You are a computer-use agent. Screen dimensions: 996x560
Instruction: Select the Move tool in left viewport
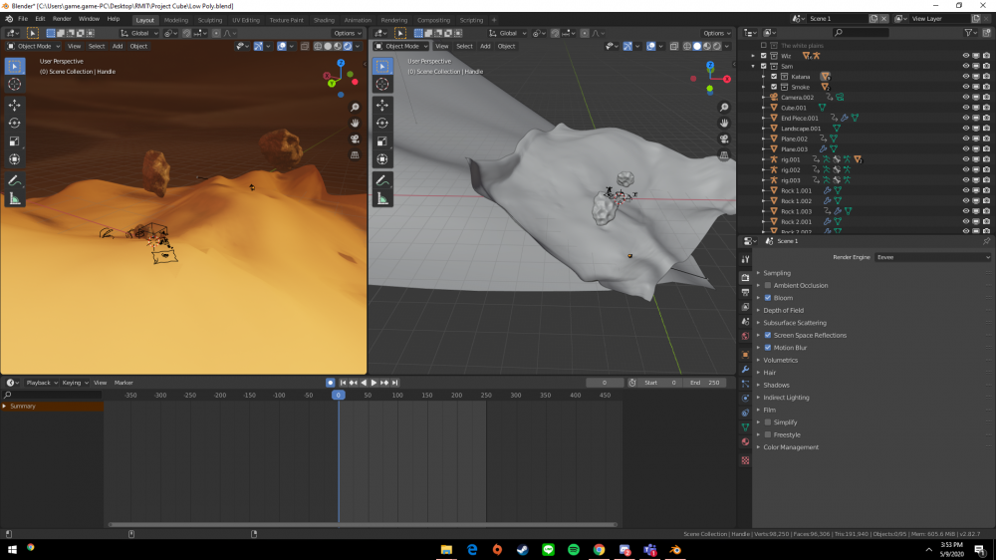pos(15,105)
